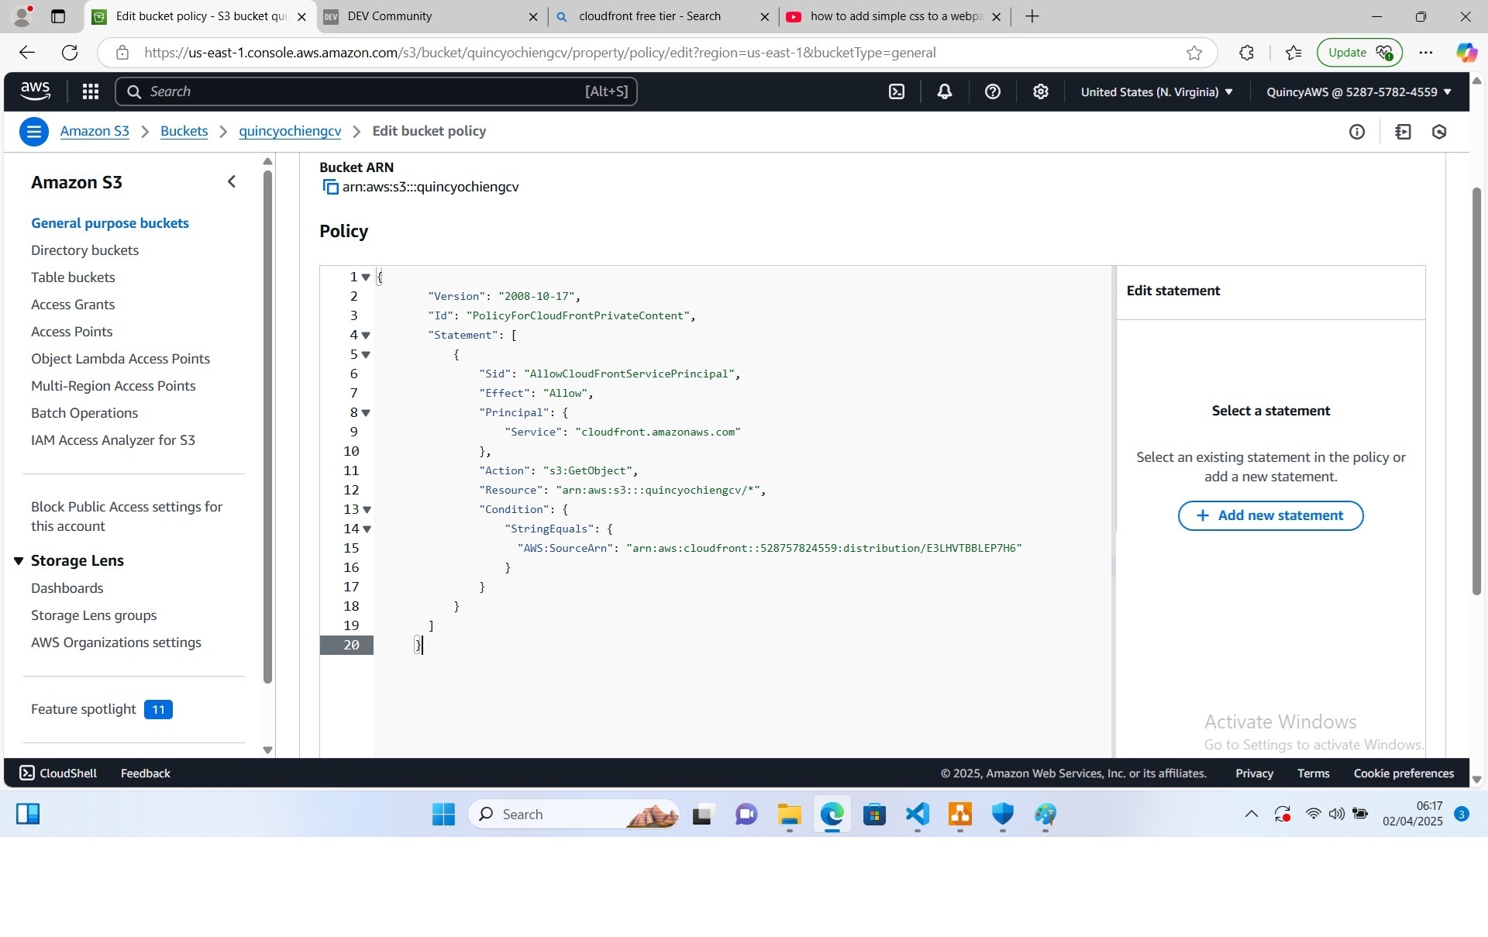This screenshot has width=1488, height=937.
Task: Open the AWS help question mark menu
Action: click(x=993, y=91)
